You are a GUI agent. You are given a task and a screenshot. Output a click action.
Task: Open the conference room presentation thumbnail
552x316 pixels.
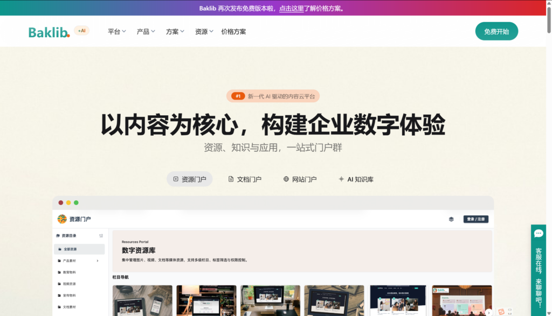click(462, 300)
